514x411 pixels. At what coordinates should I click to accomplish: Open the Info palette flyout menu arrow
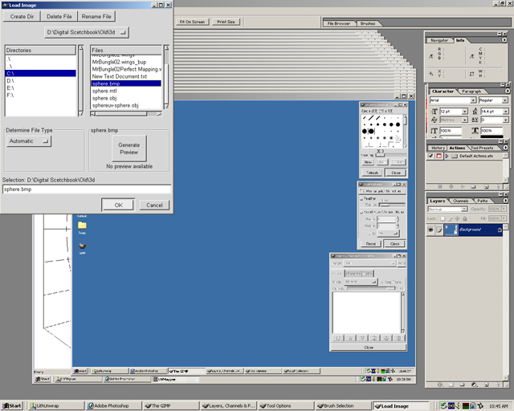click(504, 40)
